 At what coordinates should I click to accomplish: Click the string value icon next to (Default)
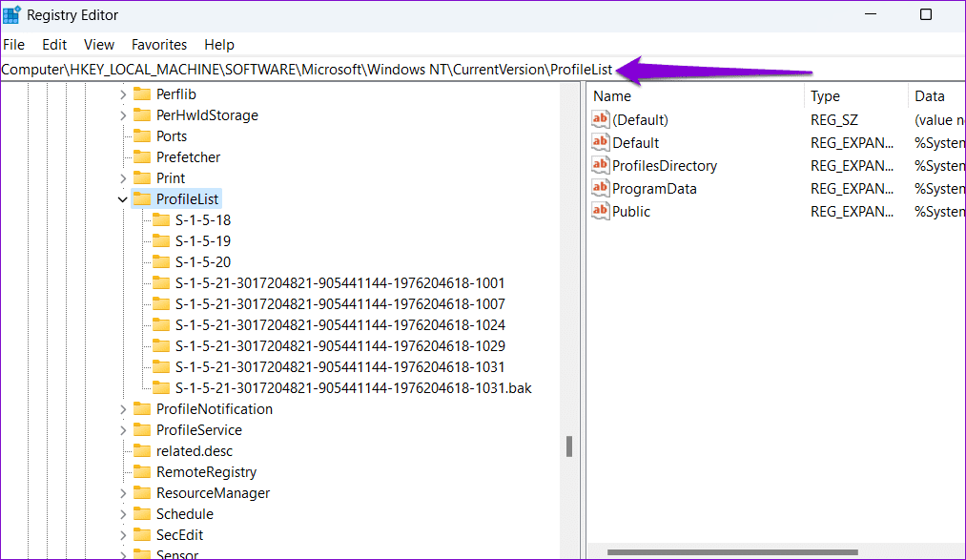[x=600, y=119]
